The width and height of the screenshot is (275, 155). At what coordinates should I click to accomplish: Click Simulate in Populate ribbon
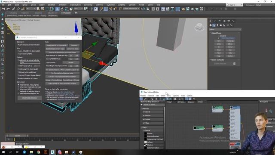point(36,15)
